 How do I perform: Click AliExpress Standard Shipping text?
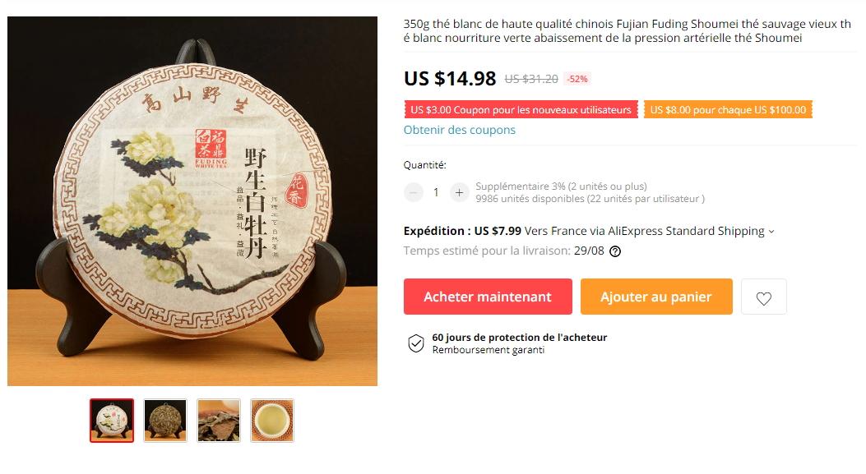686,231
